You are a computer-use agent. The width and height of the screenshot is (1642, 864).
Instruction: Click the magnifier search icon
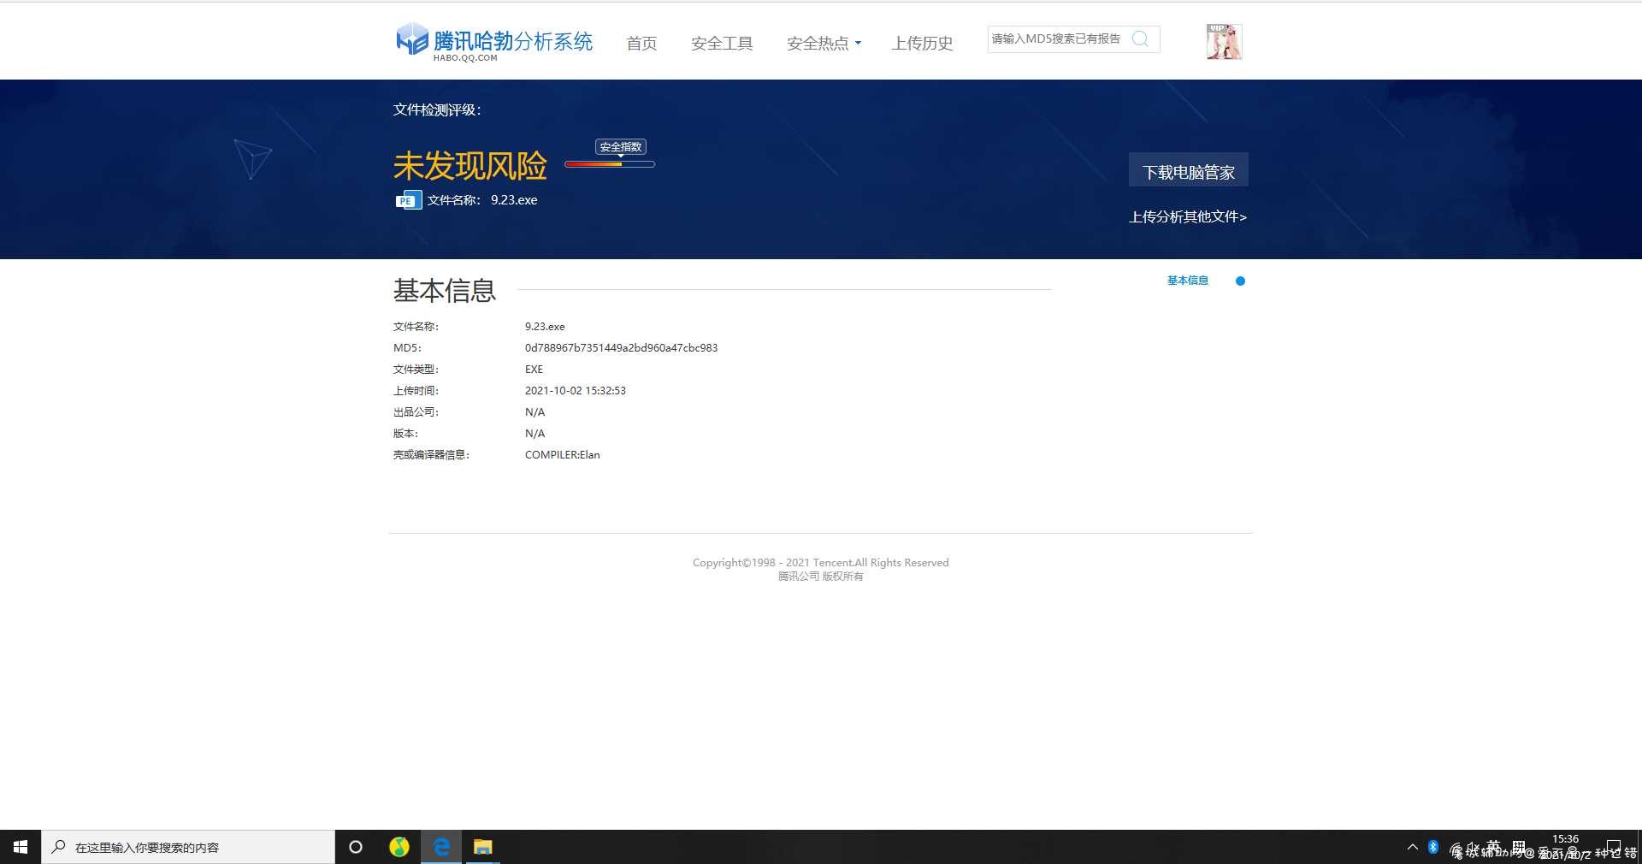click(1140, 38)
